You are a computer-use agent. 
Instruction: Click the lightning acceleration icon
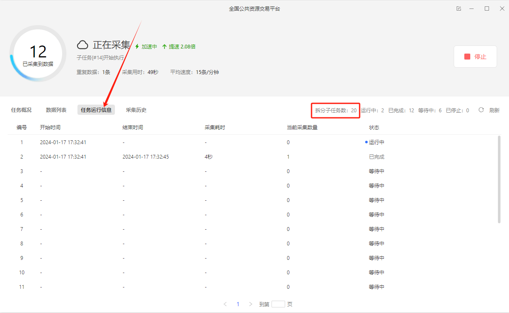pos(137,47)
